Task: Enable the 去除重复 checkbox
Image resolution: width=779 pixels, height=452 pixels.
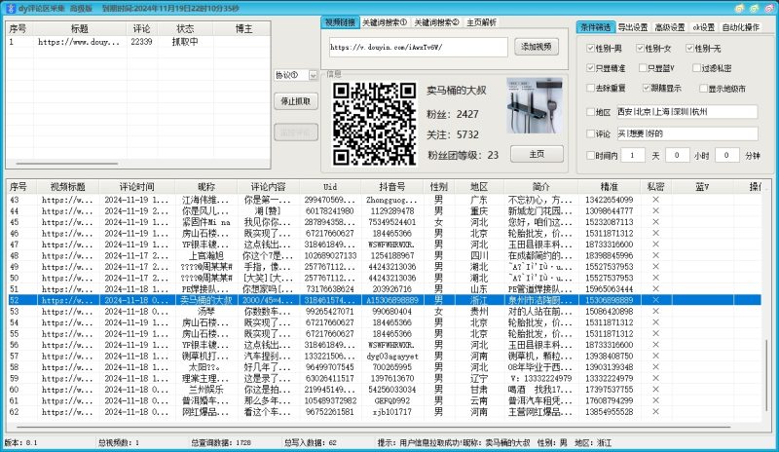Action: tap(590, 88)
